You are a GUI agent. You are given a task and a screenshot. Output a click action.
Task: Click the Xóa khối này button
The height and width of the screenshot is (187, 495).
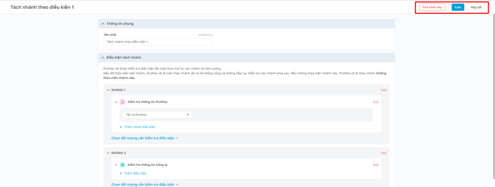click(x=432, y=7)
